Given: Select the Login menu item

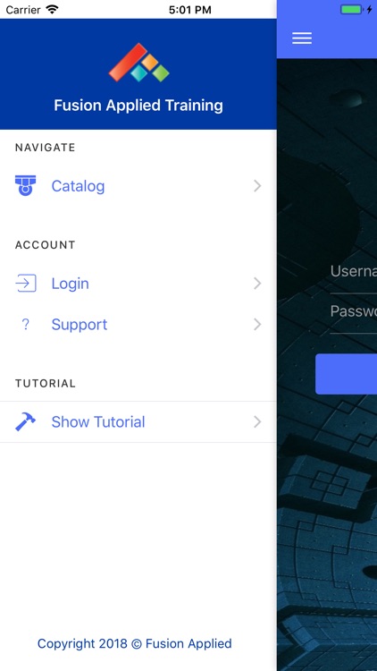Looking at the screenshot, I should (x=138, y=284).
